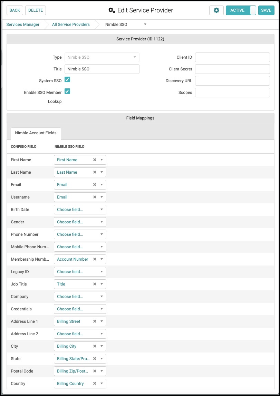
Task: Clear the Last Name mapping with X
Action: (x=95, y=172)
